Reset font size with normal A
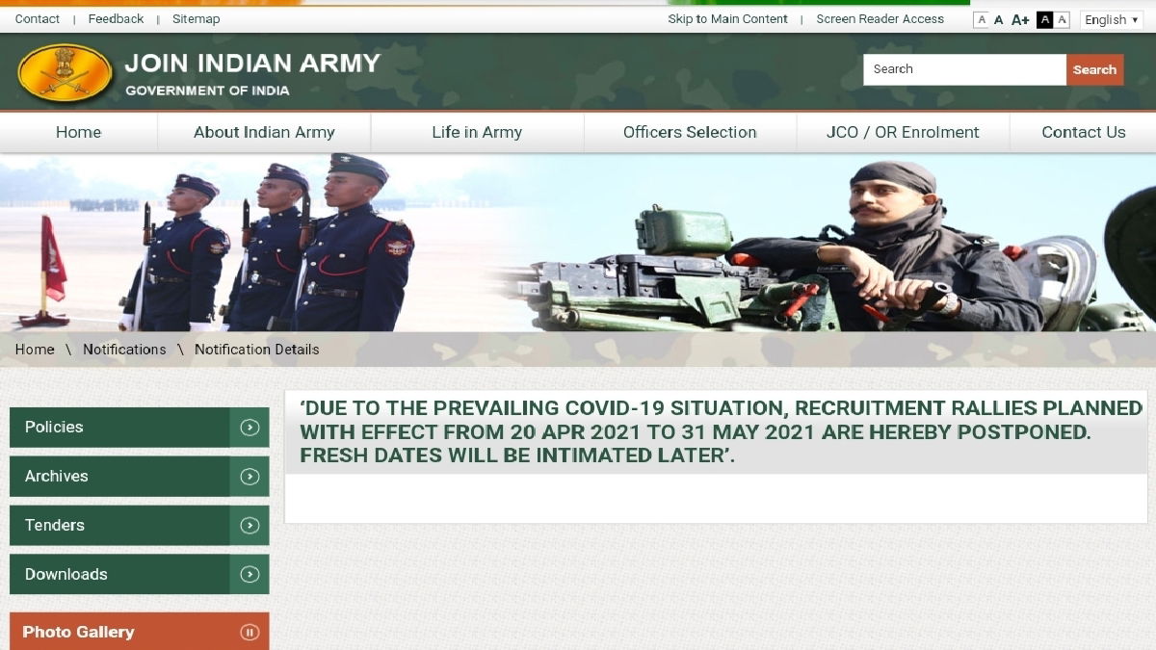The image size is (1156, 650). pos(999,20)
